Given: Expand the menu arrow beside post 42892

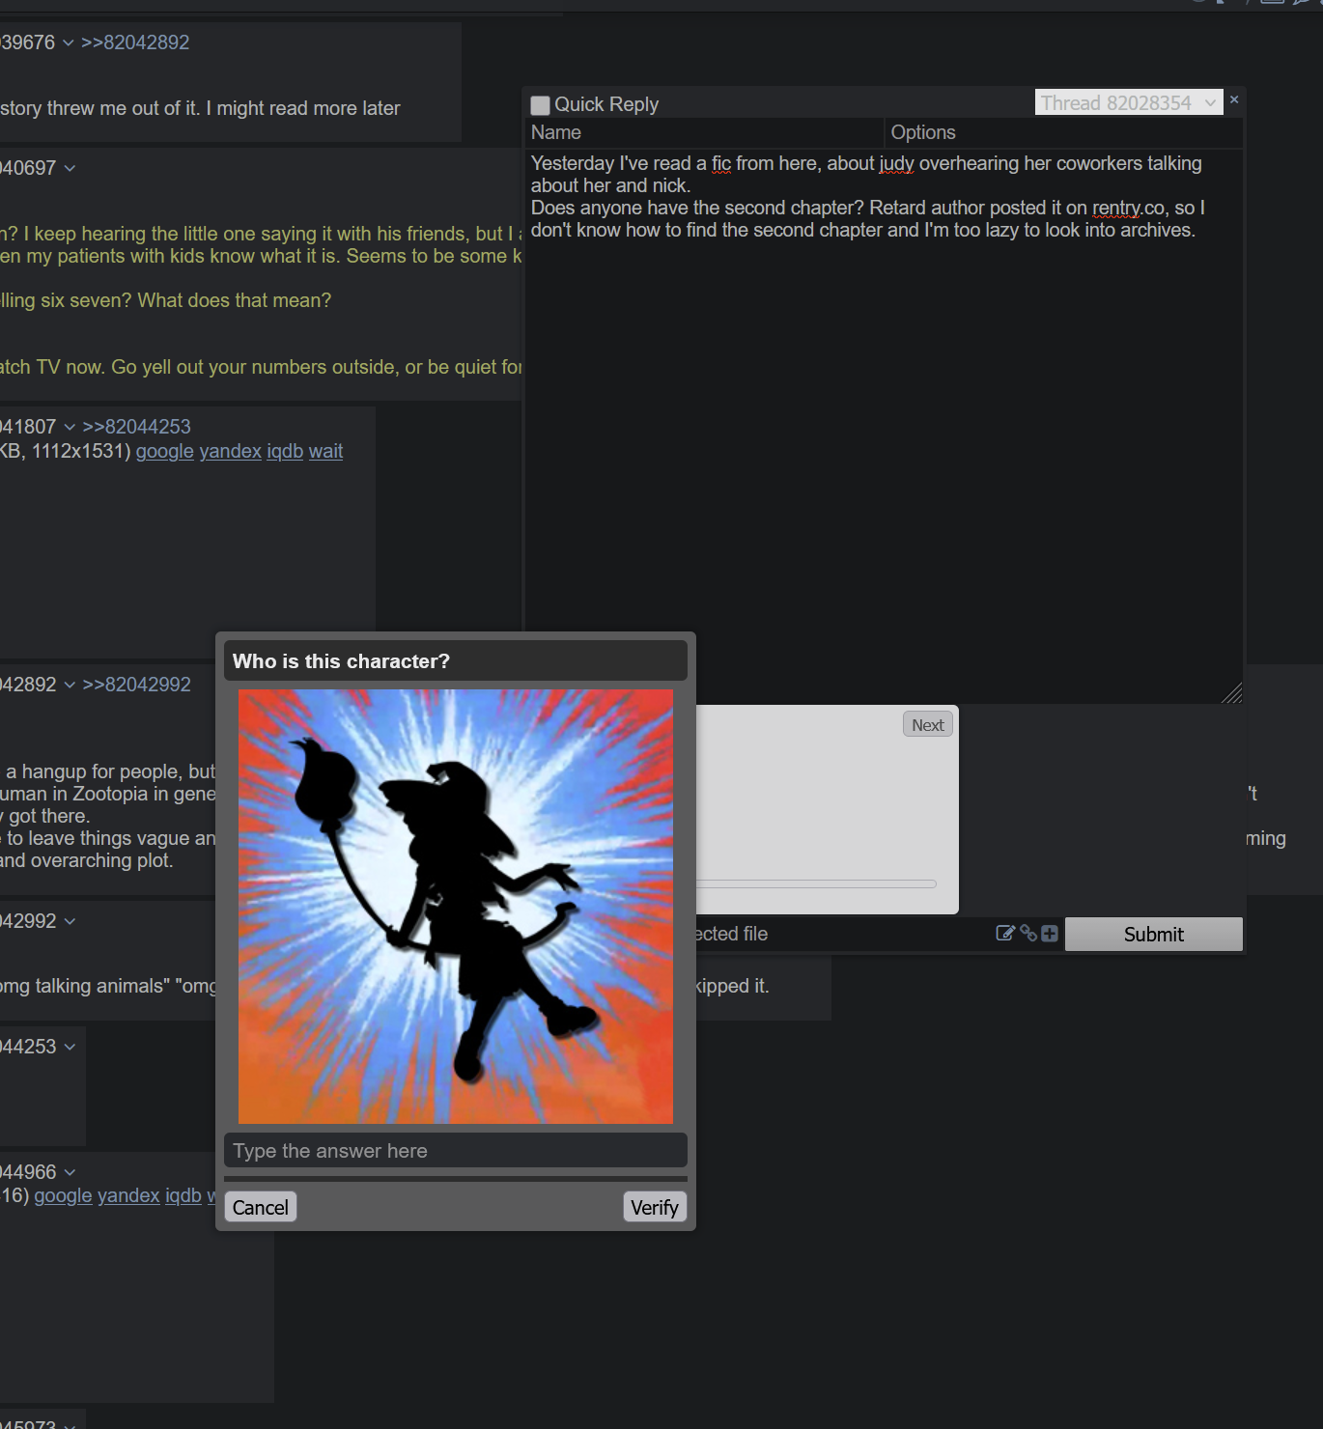Looking at the screenshot, I should coord(70,685).
